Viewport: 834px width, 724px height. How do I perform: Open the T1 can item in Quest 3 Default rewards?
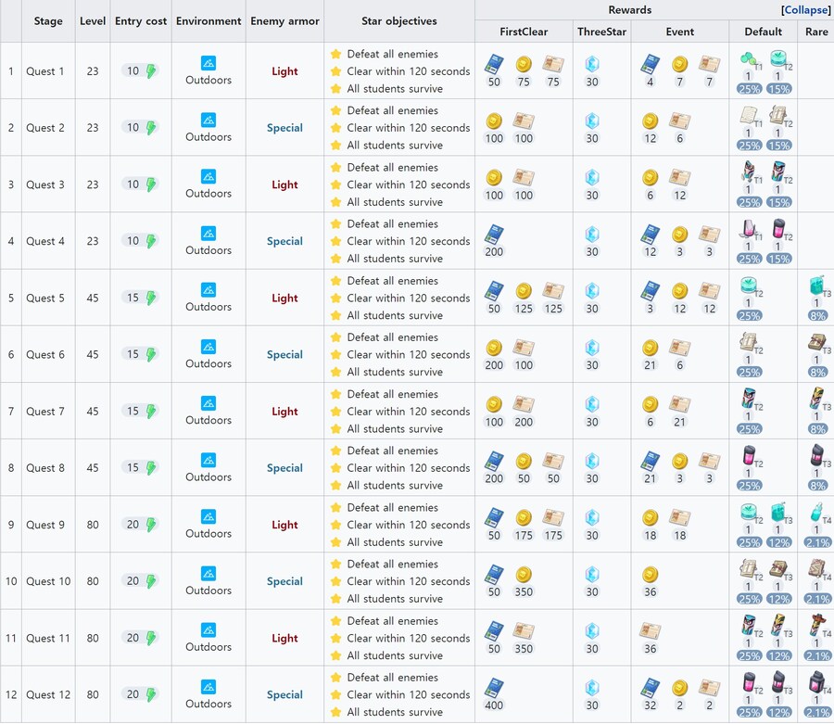[x=750, y=173]
